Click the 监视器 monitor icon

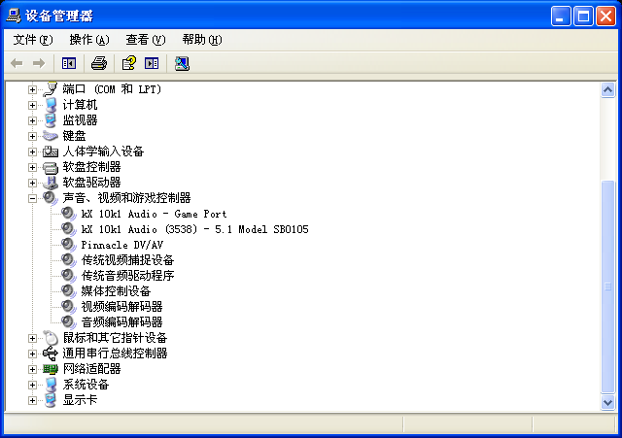51,120
